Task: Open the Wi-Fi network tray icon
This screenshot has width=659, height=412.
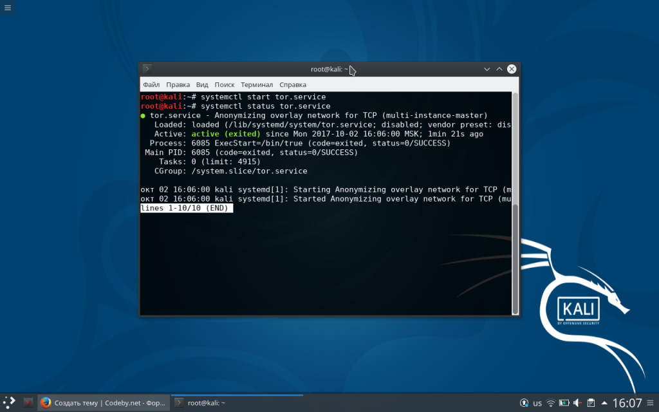Action: click(x=551, y=403)
